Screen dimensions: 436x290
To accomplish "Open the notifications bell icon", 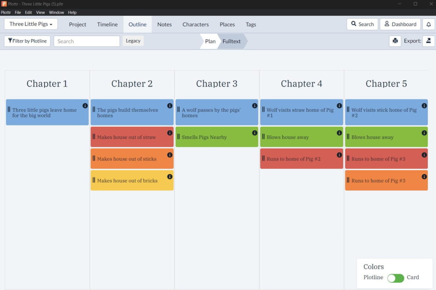I will click(429, 24).
